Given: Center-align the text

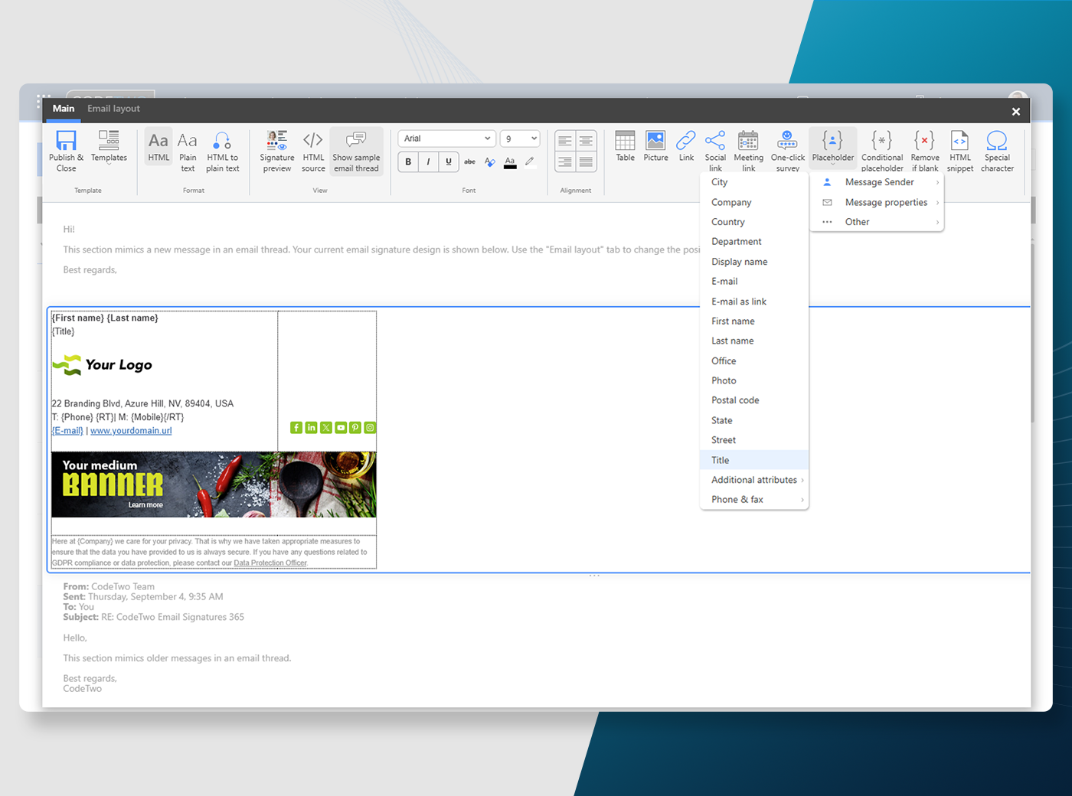Looking at the screenshot, I should tap(586, 141).
